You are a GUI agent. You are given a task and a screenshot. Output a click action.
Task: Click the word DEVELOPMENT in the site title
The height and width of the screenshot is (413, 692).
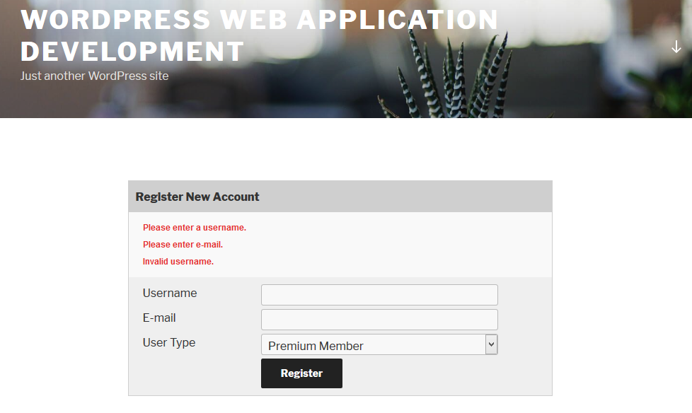132,52
